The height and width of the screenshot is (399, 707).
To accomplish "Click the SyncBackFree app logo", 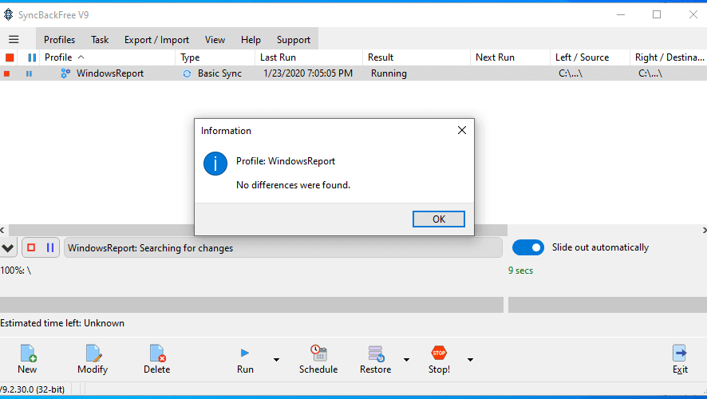I will point(8,15).
